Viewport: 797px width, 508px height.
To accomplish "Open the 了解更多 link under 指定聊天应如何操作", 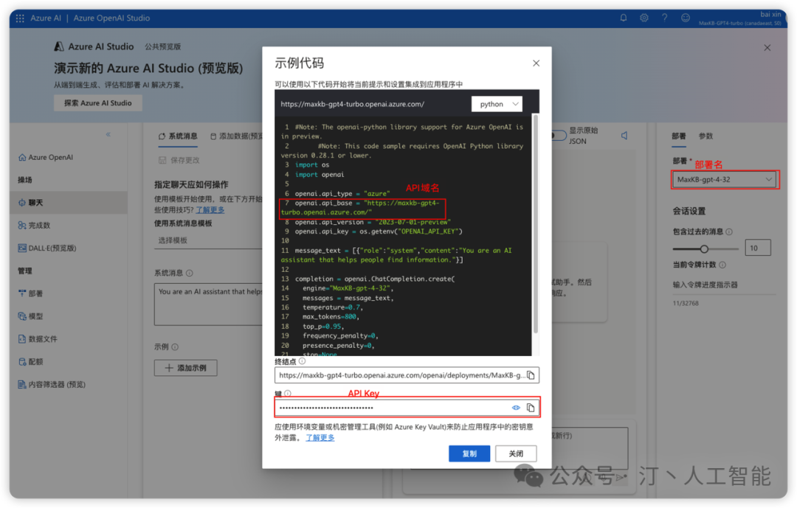I will 210,210.
